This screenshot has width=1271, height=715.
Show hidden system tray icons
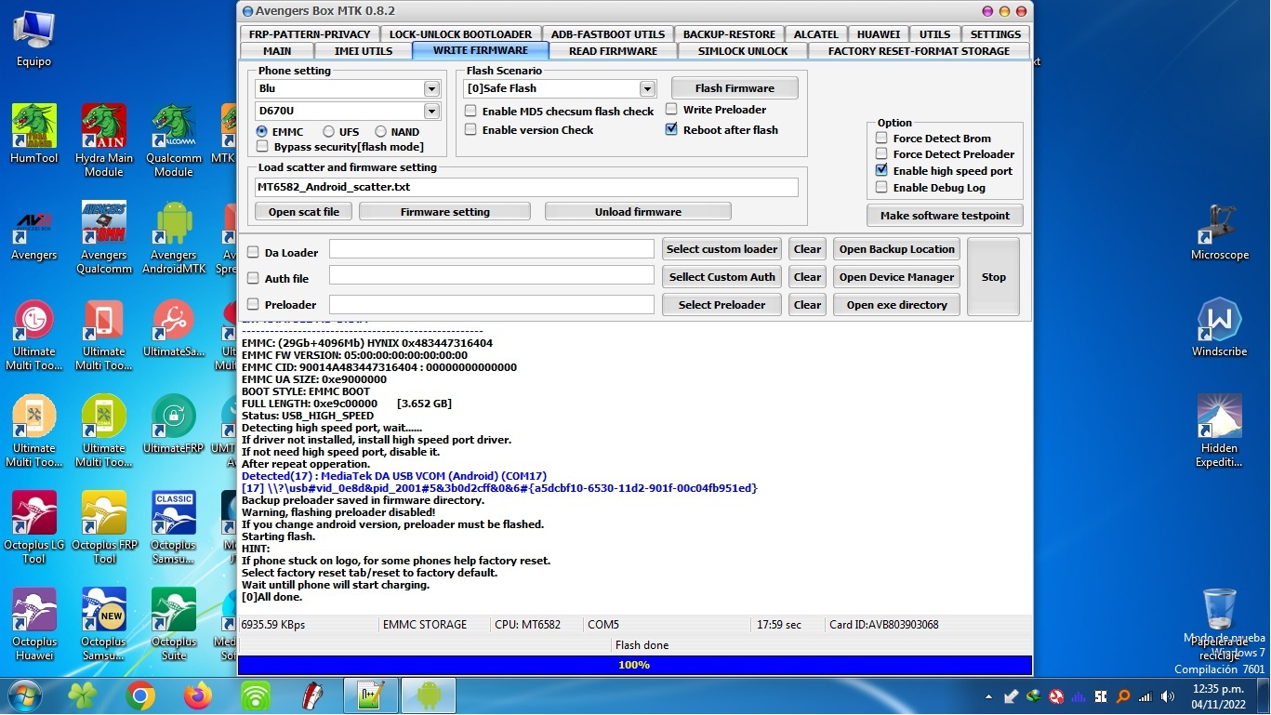[987, 696]
